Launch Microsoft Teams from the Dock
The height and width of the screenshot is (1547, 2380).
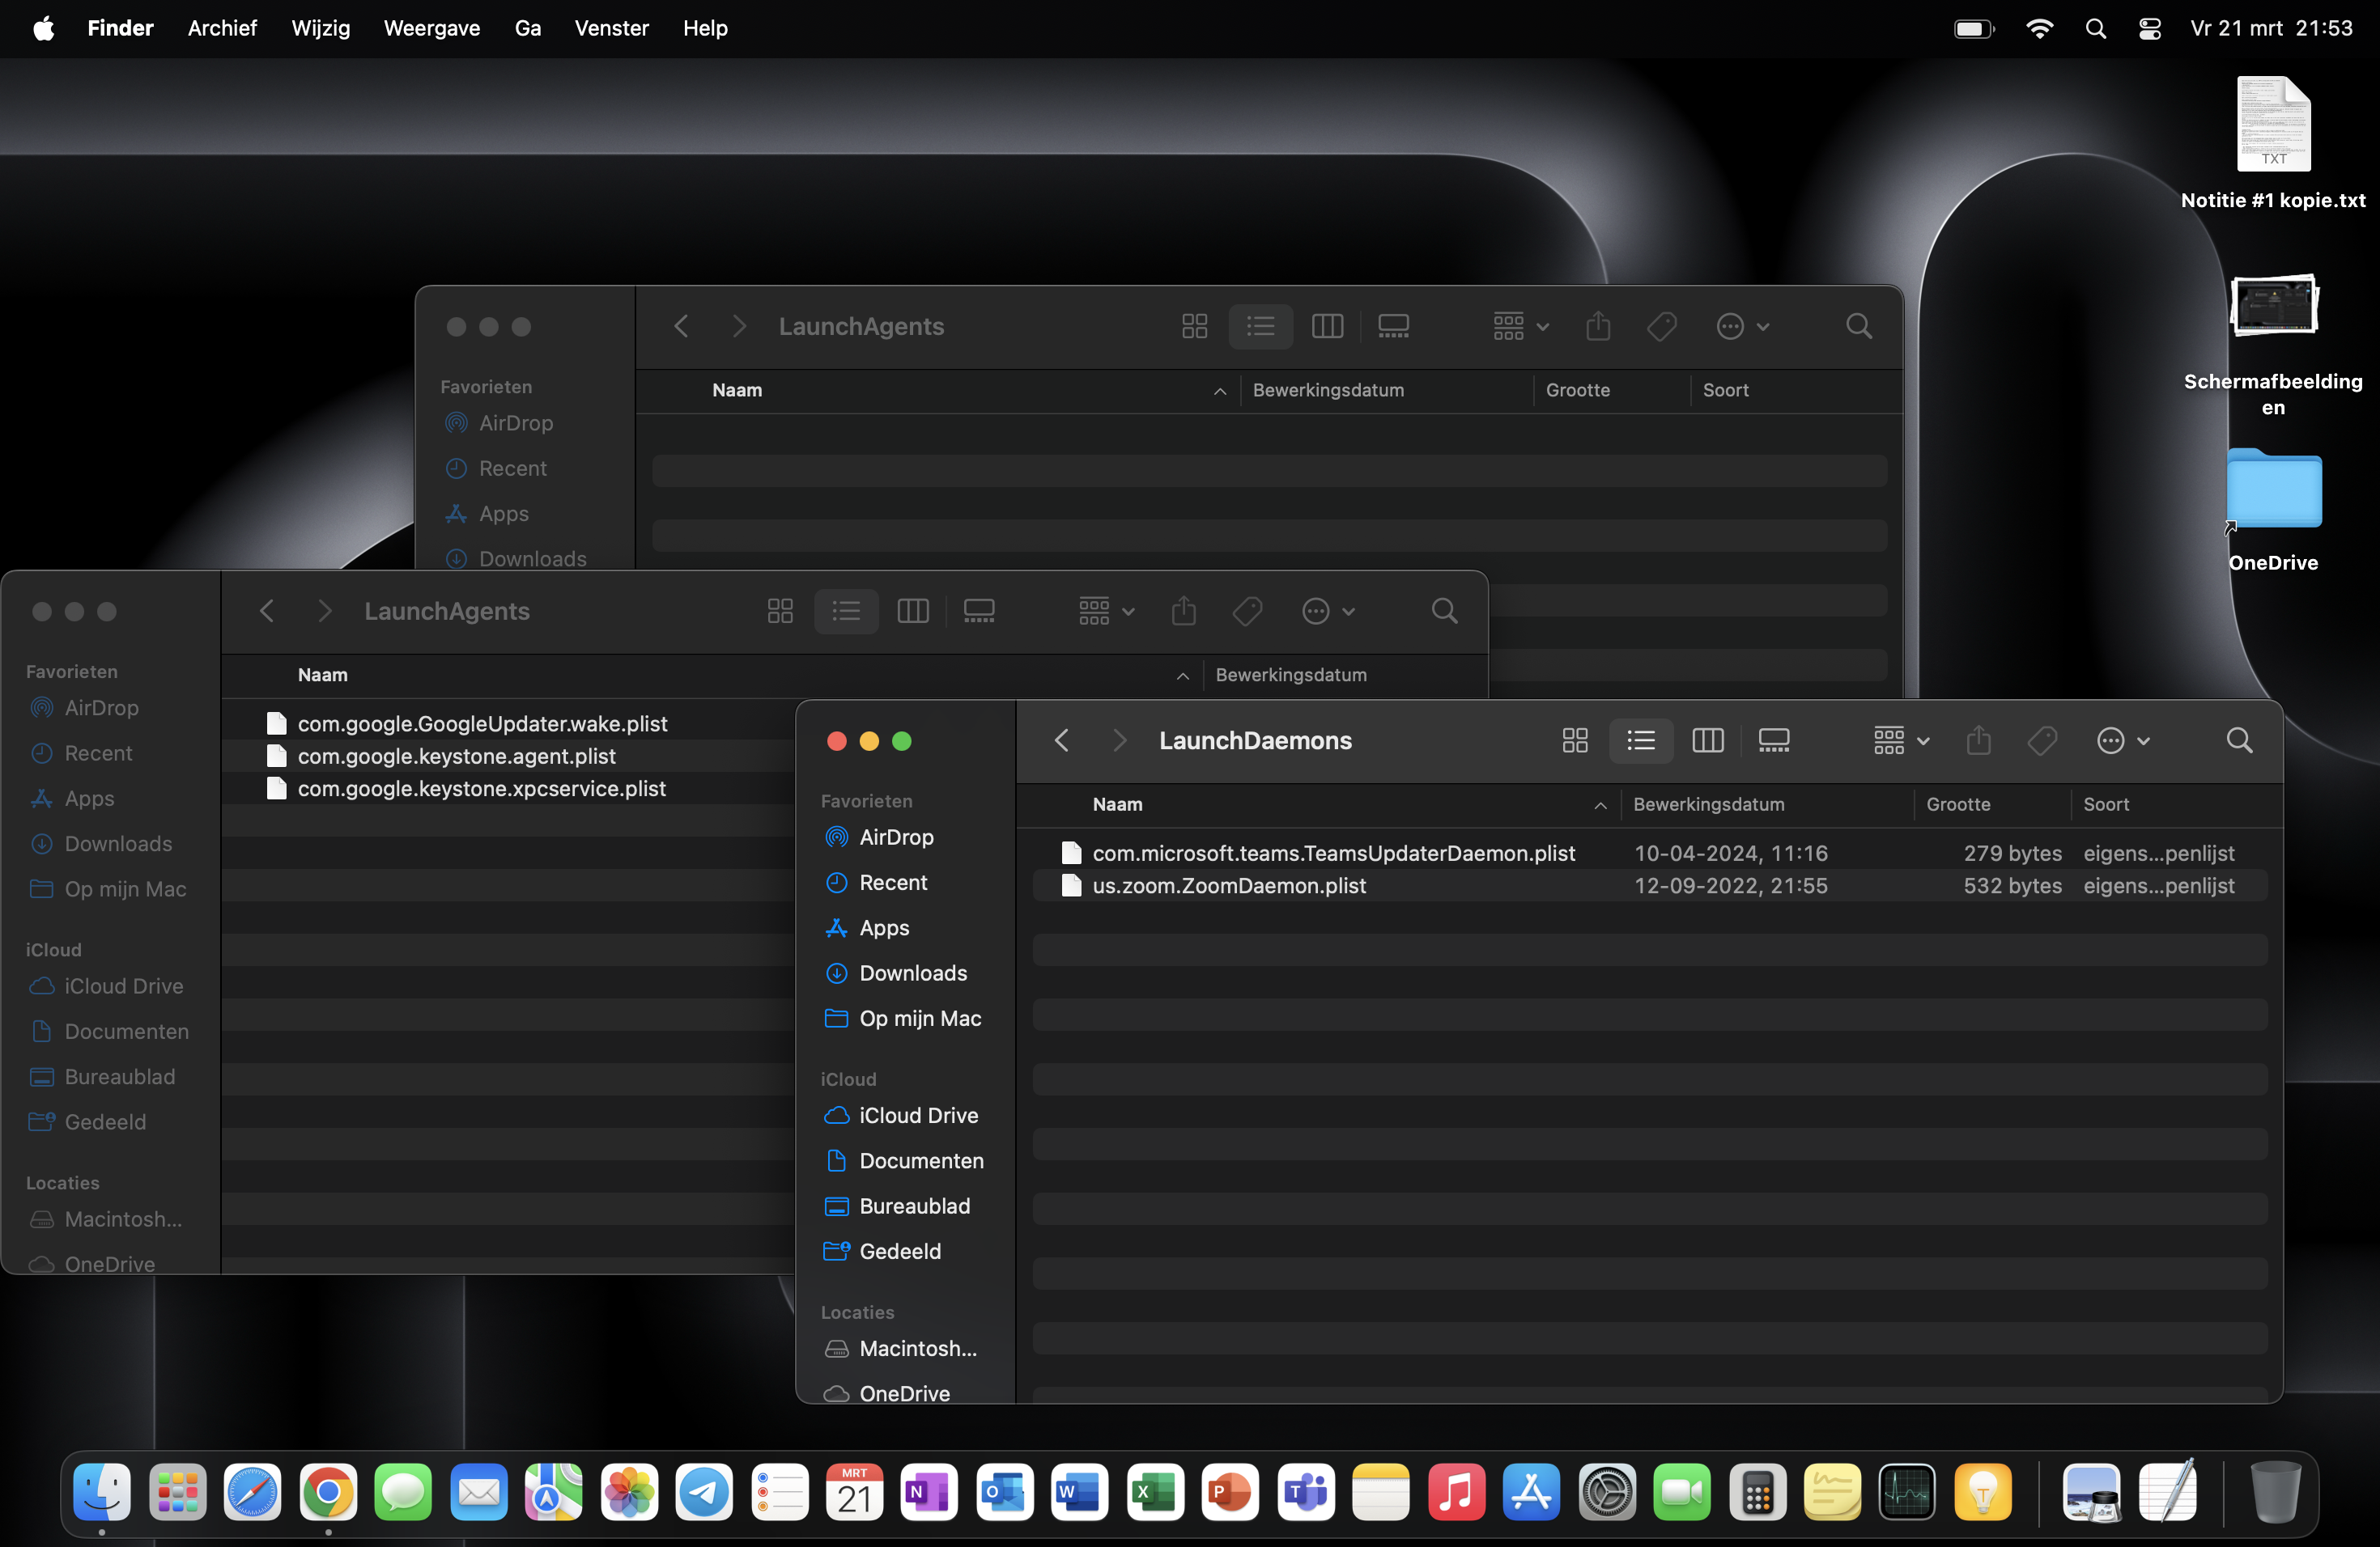(x=1306, y=1493)
